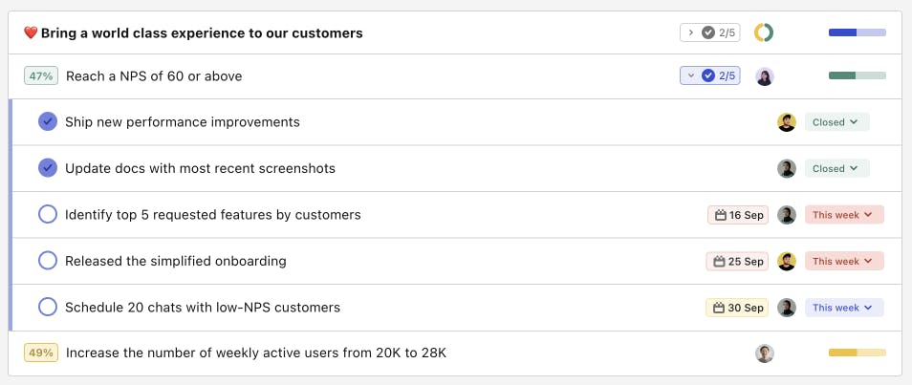Uncheck Ship new performance improvements task

point(48,122)
